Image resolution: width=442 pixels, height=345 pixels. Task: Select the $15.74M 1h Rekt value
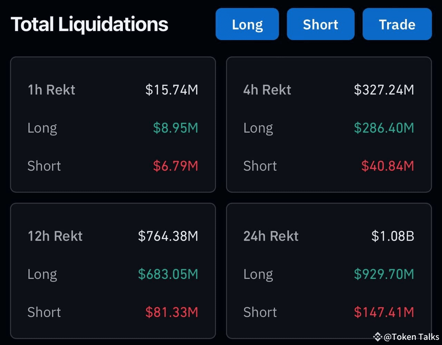tap(172, 90)
